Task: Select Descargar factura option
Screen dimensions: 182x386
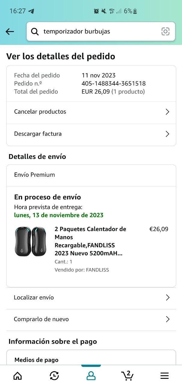Action: point(38,134)
